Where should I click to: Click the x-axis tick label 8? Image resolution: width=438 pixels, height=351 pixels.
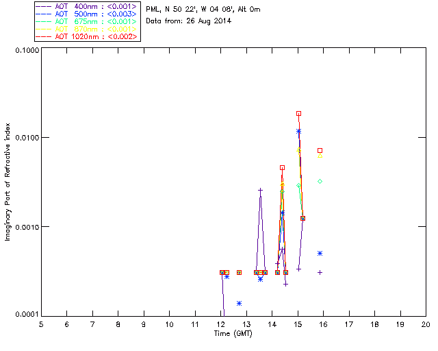tap(118, 324)
